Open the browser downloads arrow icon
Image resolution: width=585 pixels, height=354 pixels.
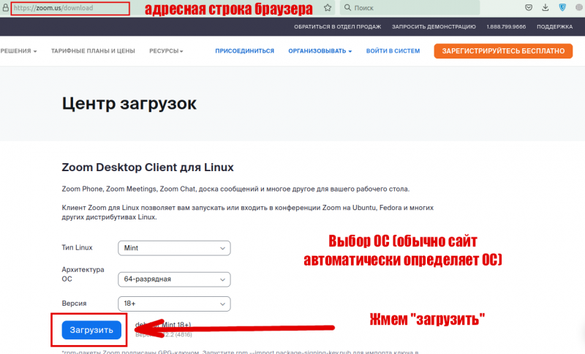546,8
